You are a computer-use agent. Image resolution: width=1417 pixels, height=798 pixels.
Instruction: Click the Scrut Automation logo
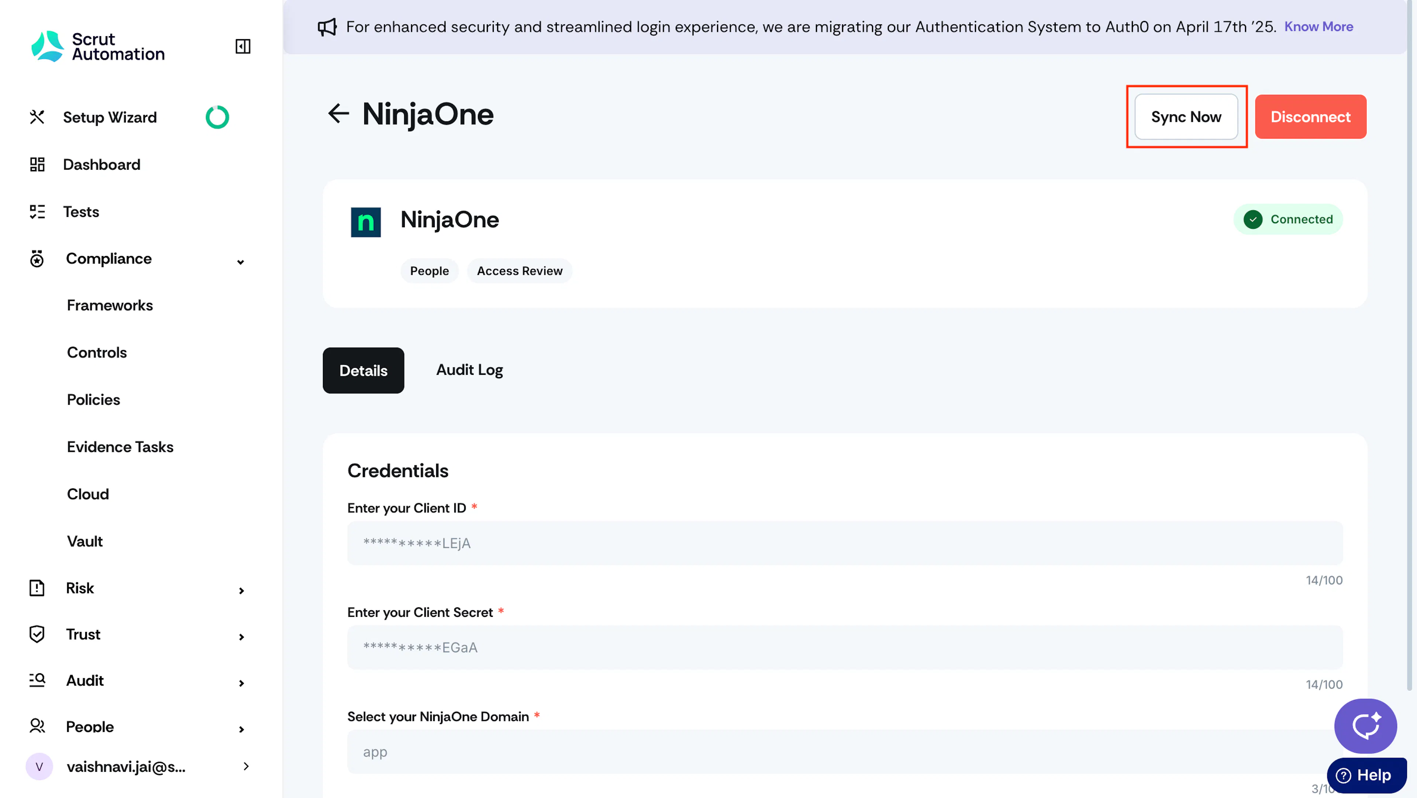pyautogui.click(x=98, y=46)
